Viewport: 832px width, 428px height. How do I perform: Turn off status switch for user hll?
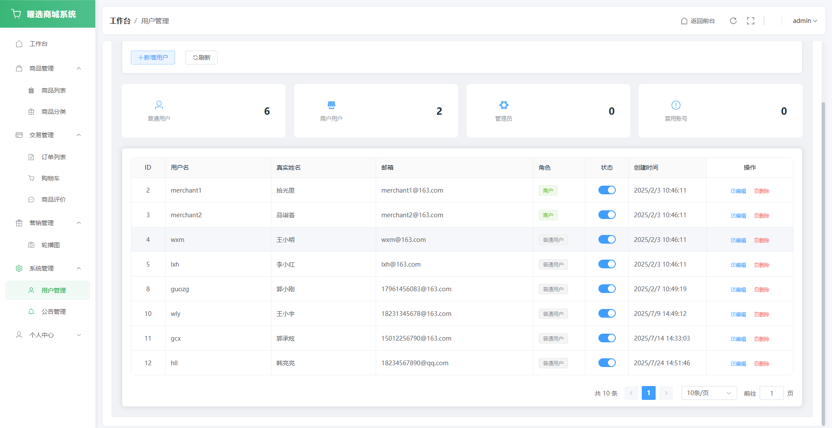click(607, 363)
